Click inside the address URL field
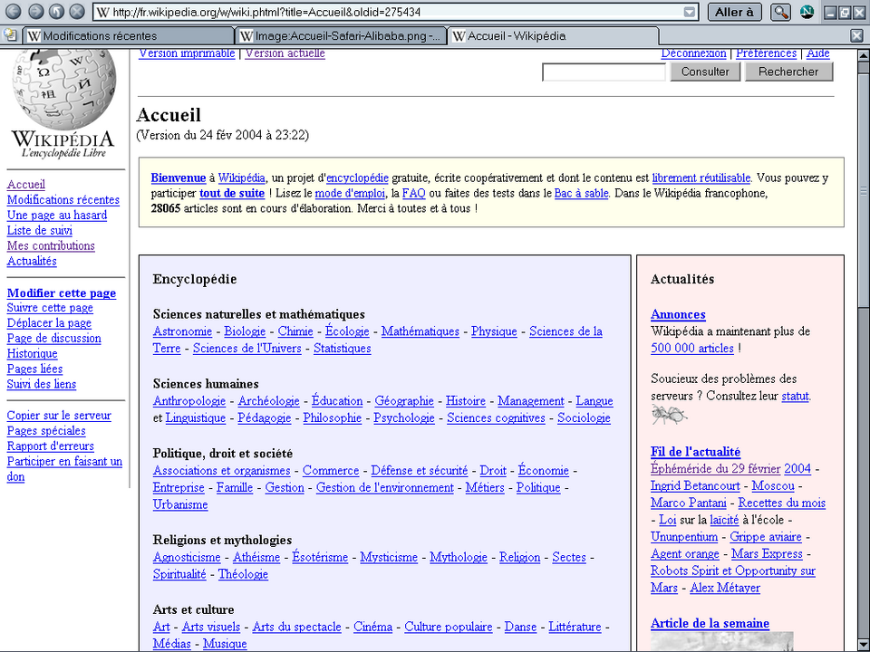Image resolution: width=870 pixels, height=652 pixels. click(x=397, y=12)
